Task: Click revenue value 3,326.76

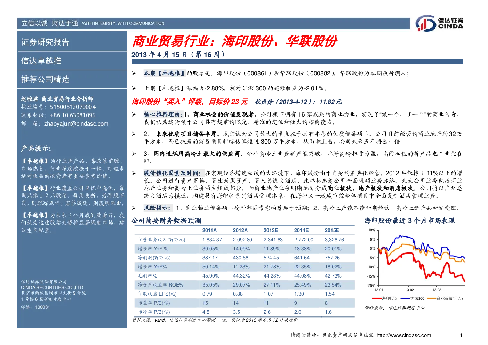Action: pyautogui.click(x=334, y=240)
